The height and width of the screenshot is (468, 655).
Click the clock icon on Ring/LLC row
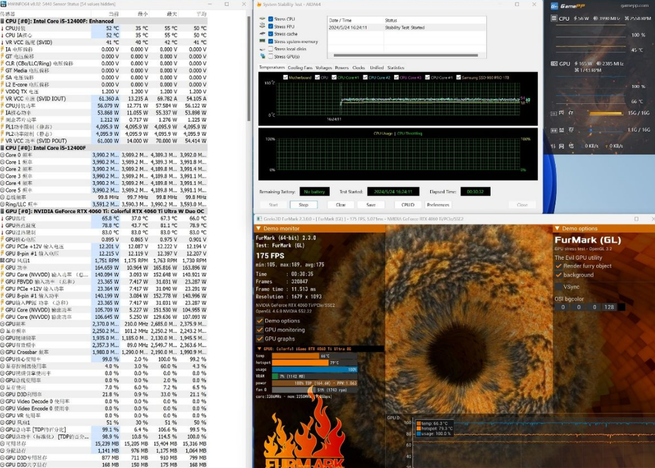click(x=3, y=204)
